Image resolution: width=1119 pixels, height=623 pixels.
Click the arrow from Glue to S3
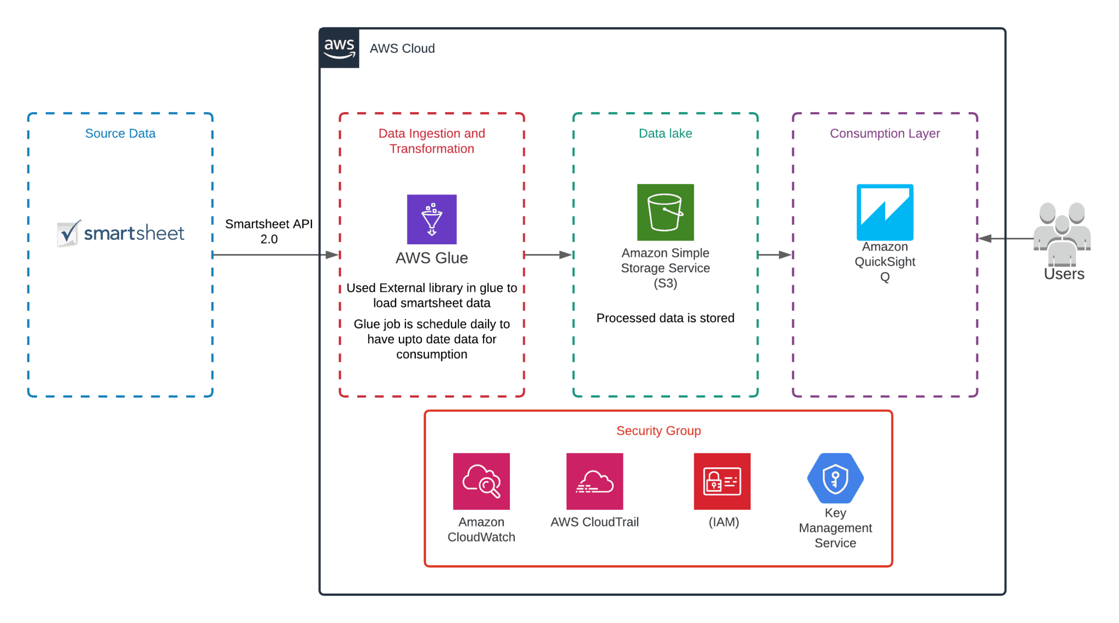(x=549, y=254)
